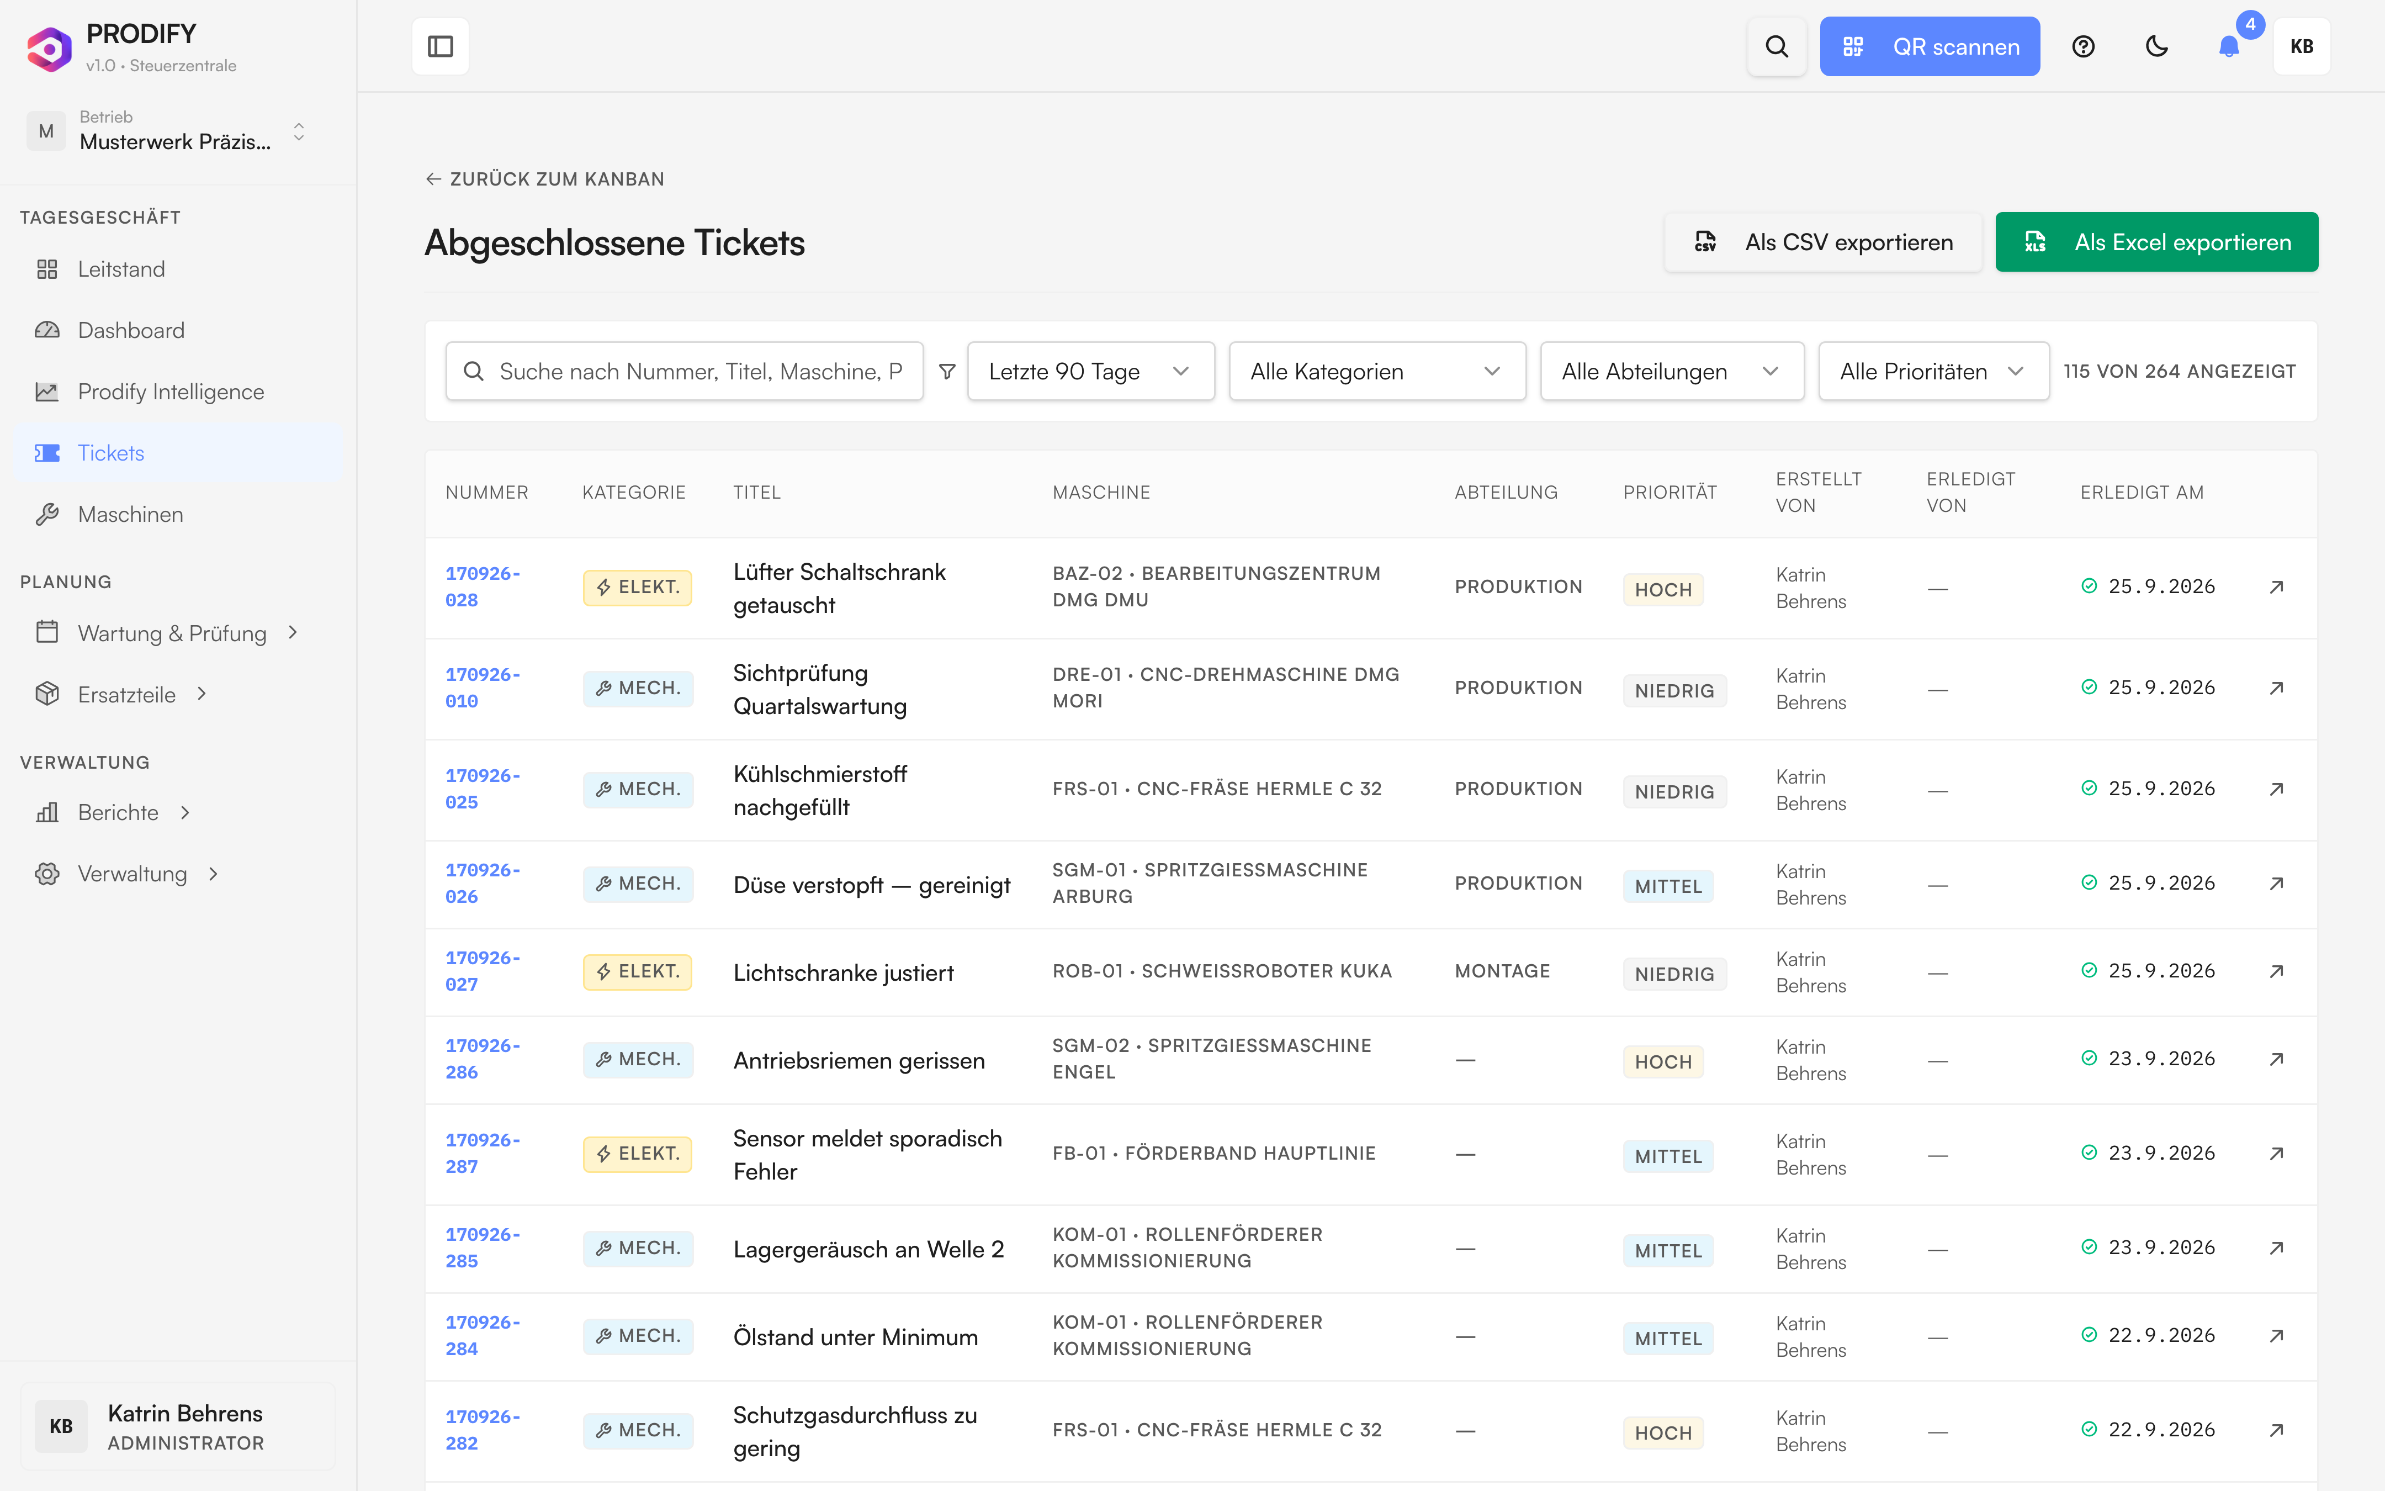The image size is (2385, 1491).
Task: Switch Betrieb Musterwerk selector
Action: click(x=167, y=131)
